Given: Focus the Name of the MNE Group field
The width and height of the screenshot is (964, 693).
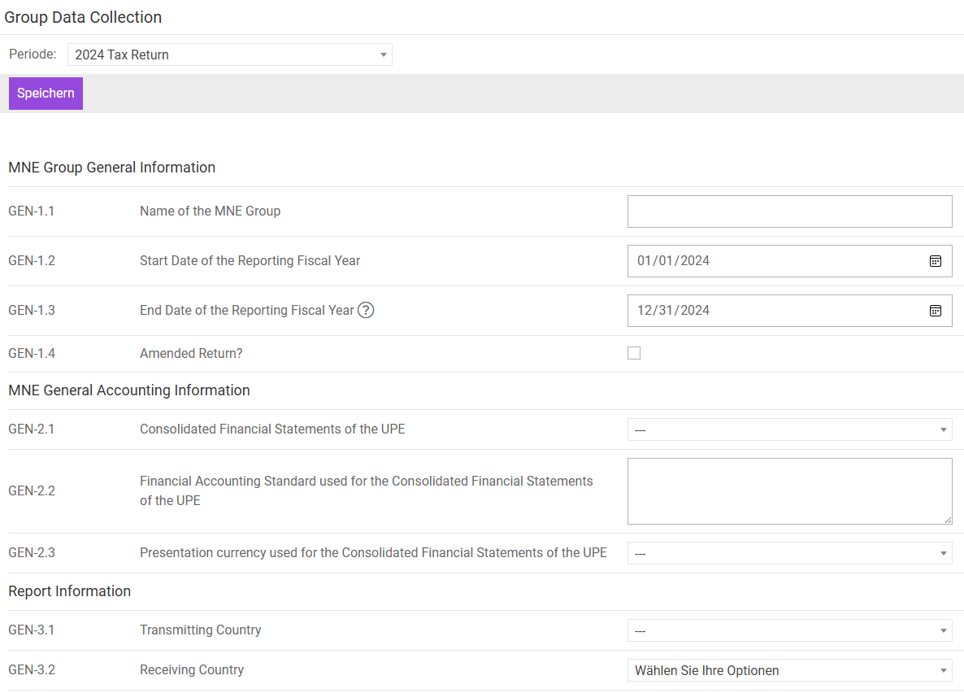Looking at the screenshot, I should tap(788, 211).
